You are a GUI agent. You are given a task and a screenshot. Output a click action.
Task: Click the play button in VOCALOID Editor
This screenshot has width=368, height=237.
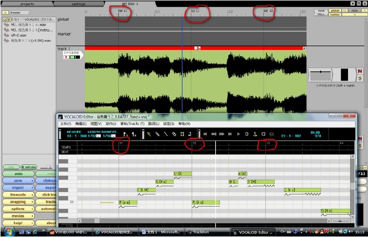click(x=238, y=134)
